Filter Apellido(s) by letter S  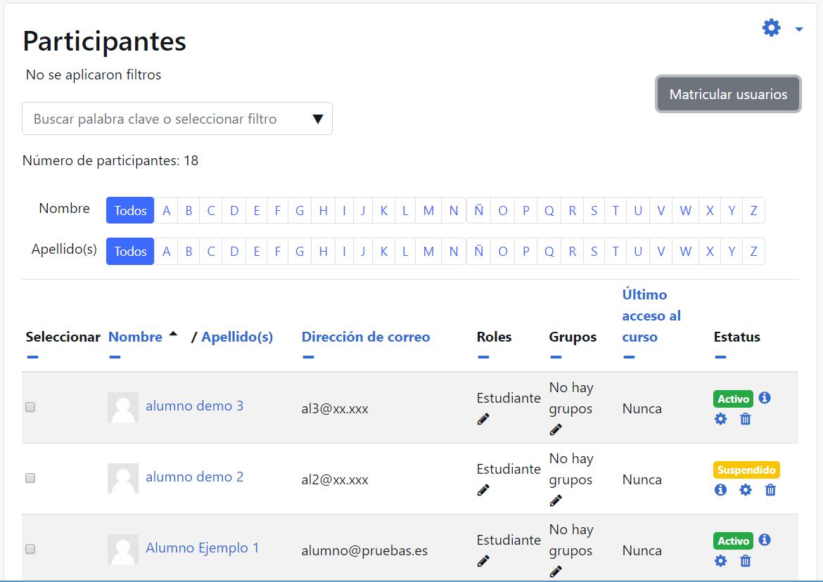(594, 251)
